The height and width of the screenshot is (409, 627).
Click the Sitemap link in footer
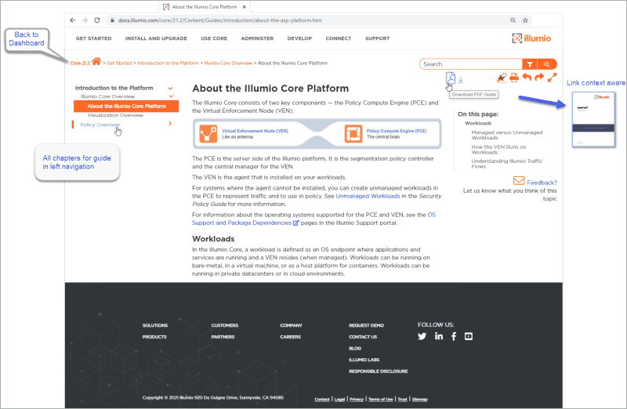420,400
